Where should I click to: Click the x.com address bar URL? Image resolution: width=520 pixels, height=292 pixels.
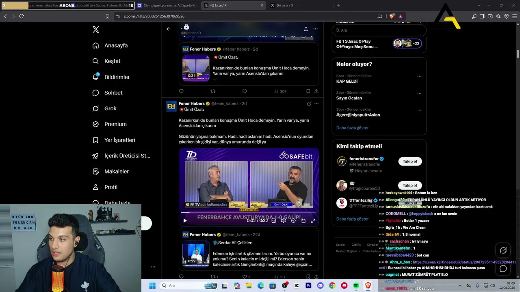(154, 16)
